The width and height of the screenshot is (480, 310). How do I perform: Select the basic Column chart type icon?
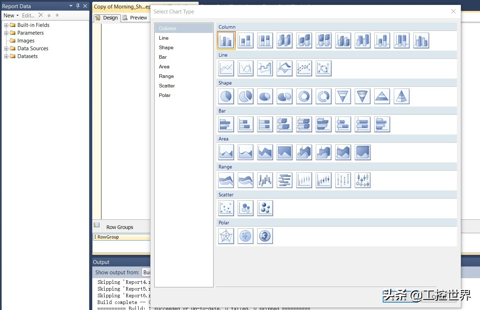(x=226, y=40)
